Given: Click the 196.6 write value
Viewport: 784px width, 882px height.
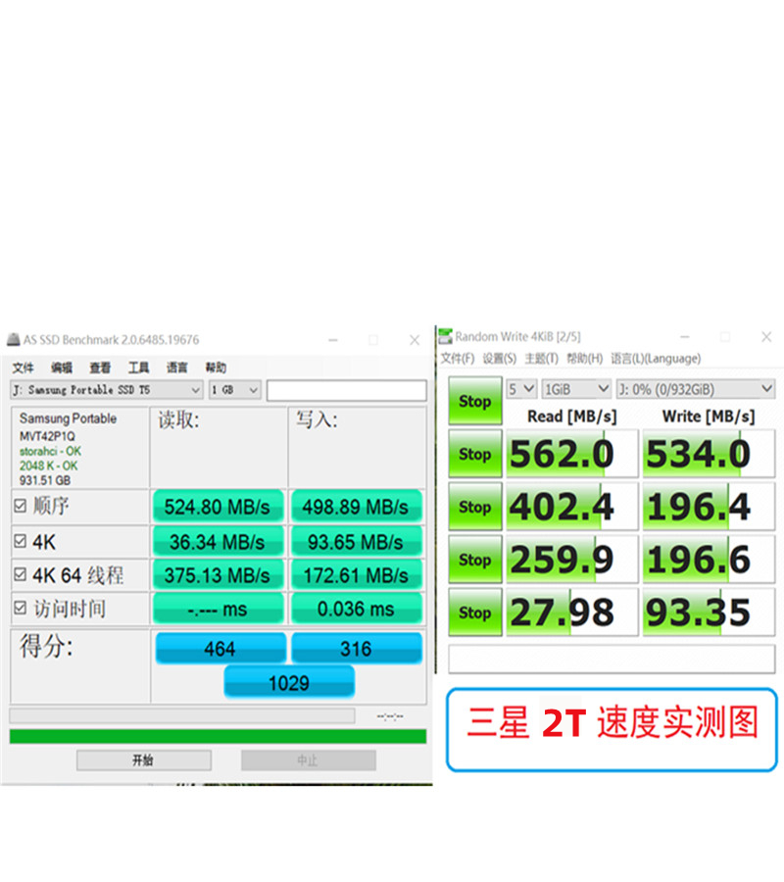Looking at the screenshot, I should pos(709,560).
